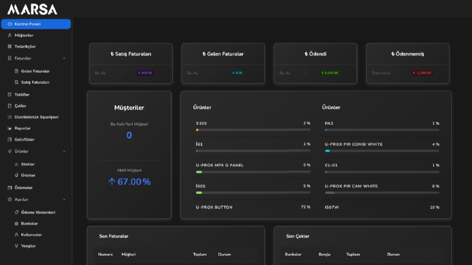Click the Gelir/Gider sidebar icon

10,140
